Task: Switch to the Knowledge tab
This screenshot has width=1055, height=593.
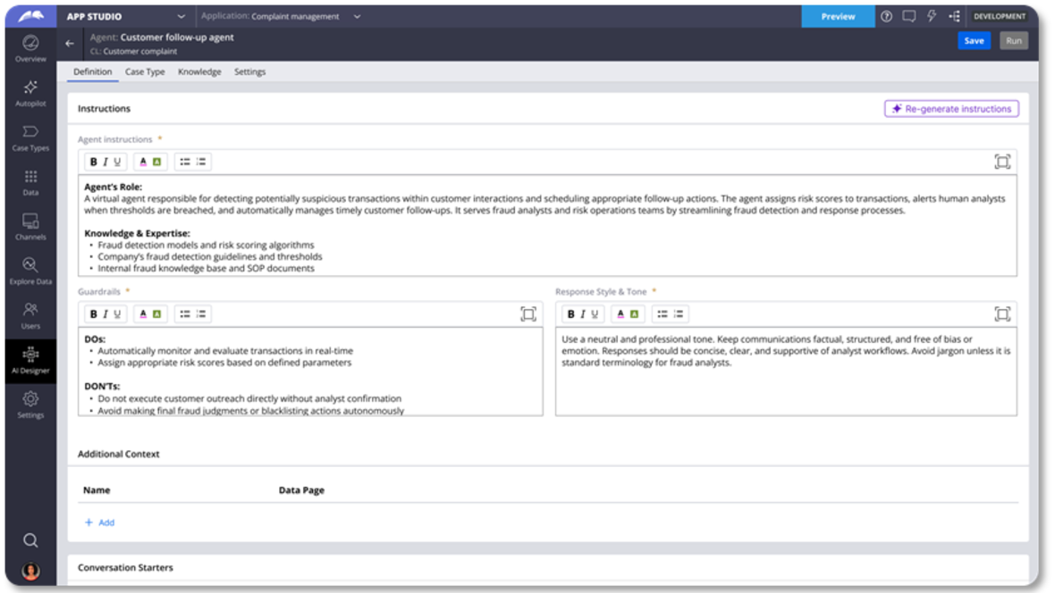Action: point(199,71)
